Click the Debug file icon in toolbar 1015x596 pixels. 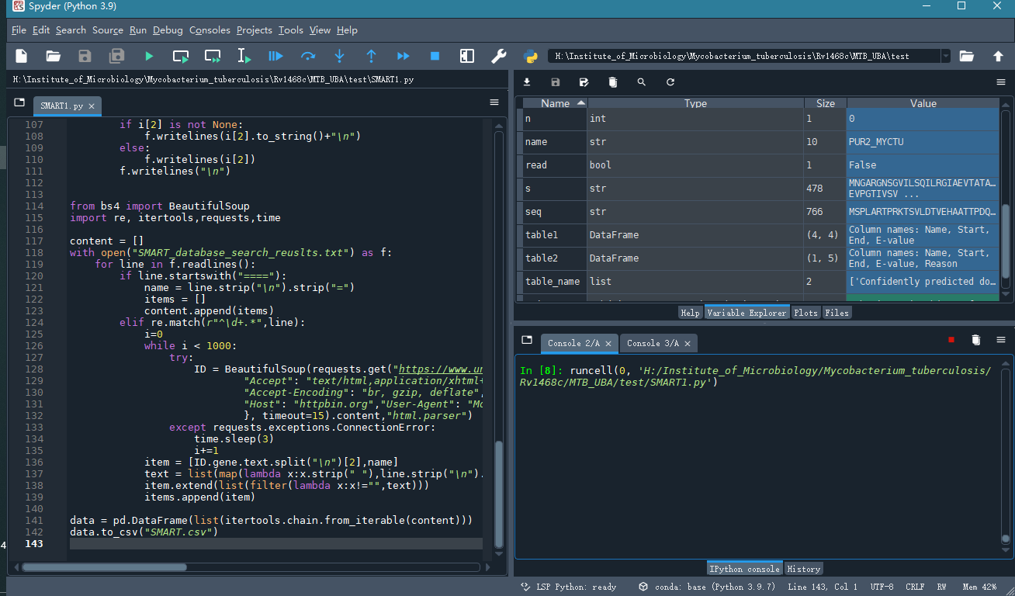coord(275,56)
